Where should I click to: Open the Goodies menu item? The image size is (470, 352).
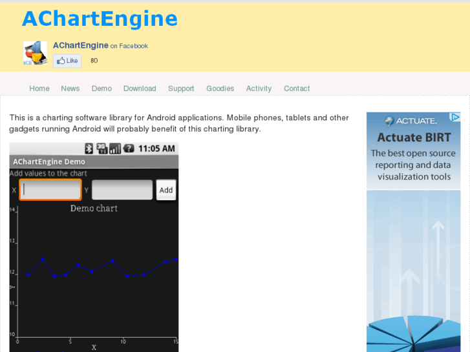(220, 88)
